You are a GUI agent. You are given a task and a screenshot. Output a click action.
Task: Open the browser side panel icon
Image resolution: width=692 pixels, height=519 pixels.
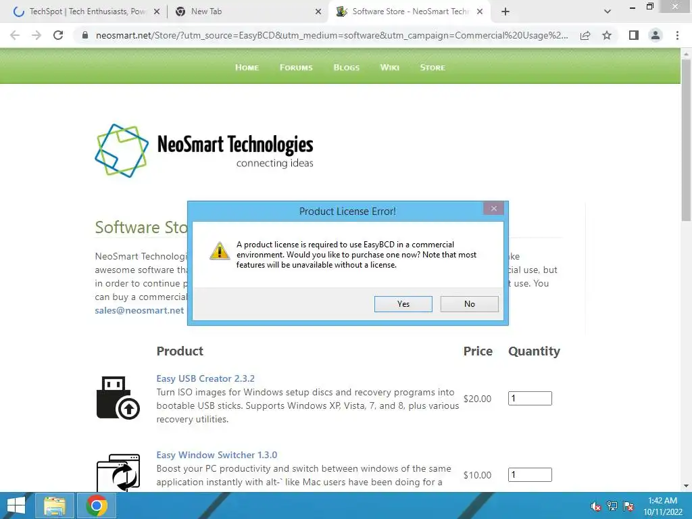coord(634,35)
